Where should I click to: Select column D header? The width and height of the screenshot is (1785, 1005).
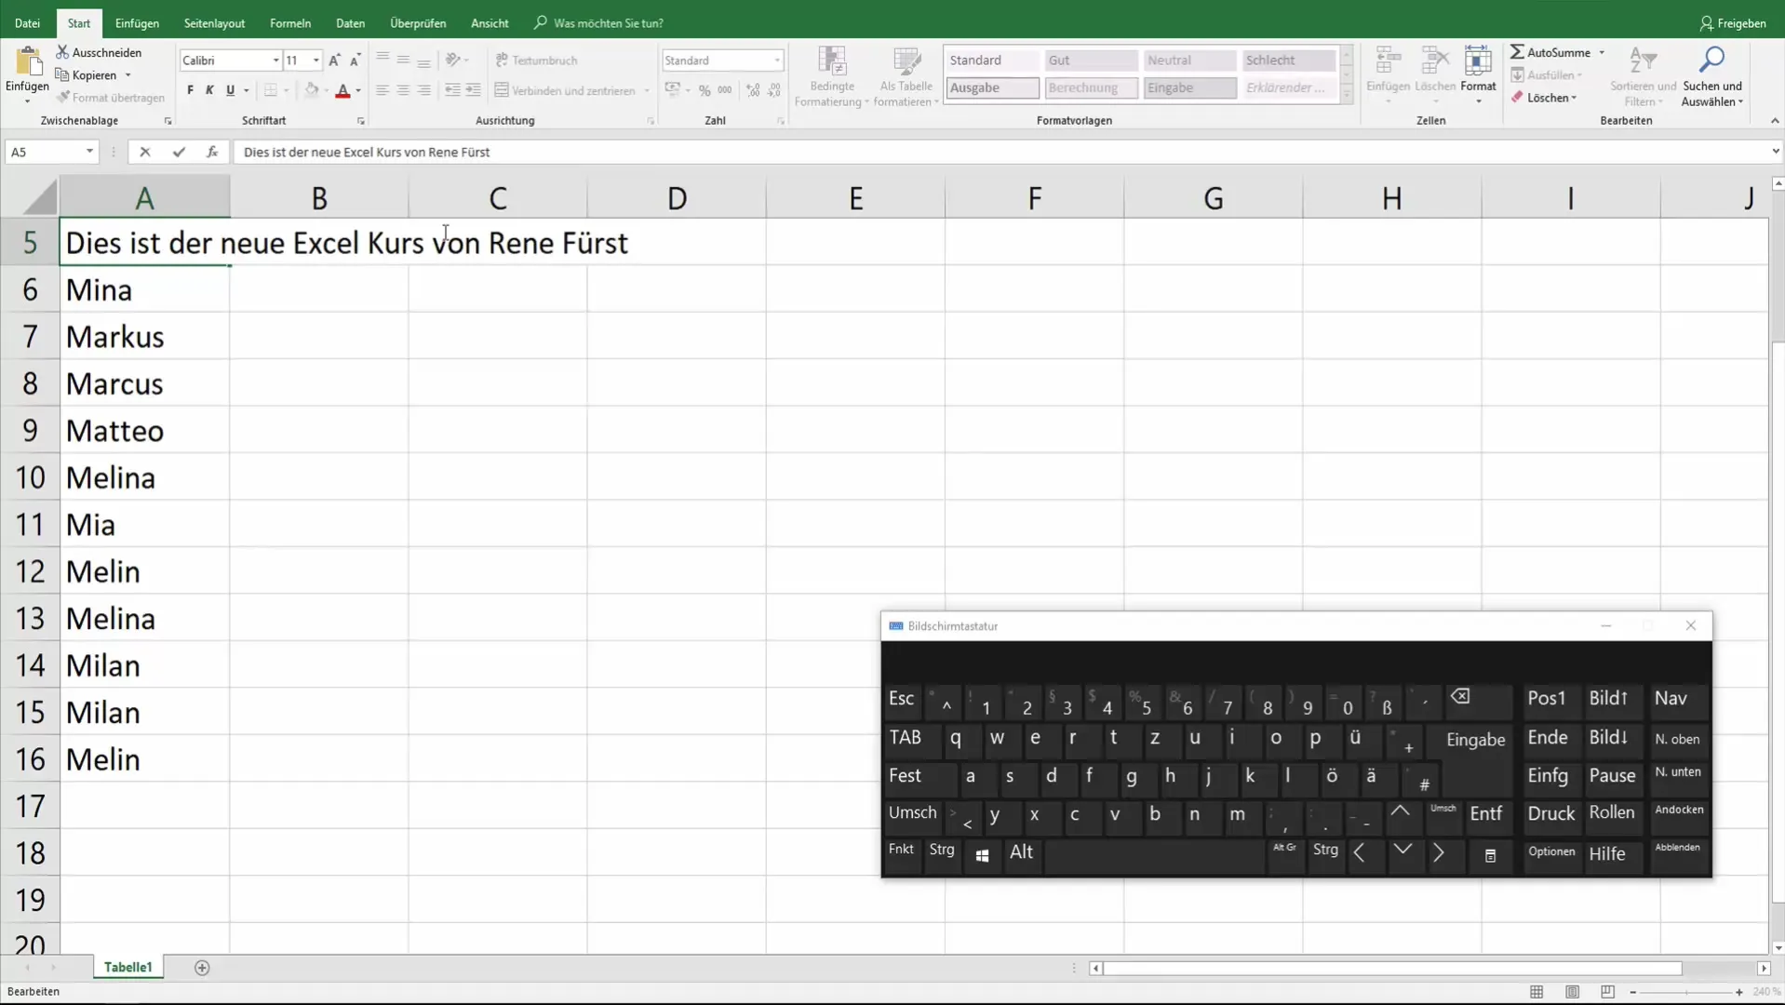[677, 198]
